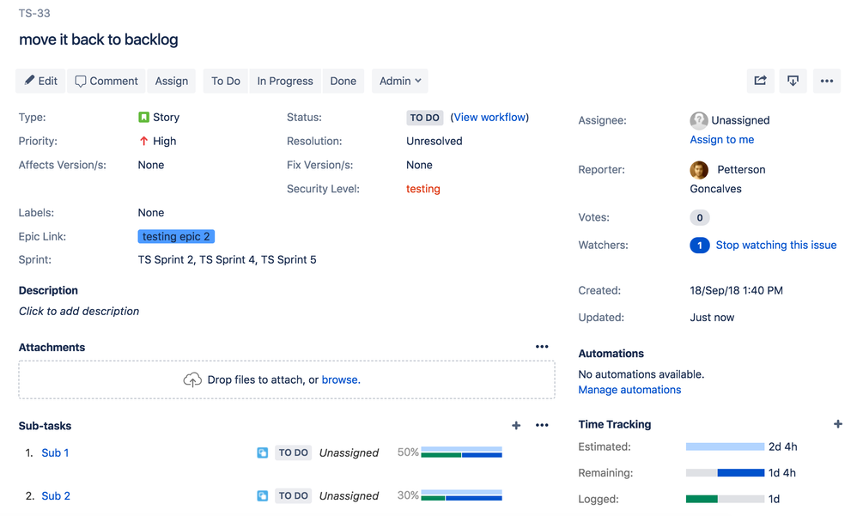The width and height of the screenshot is (857, 516).
Task: Click the Sub 1 50% progress bar
Action: (462, 452)
